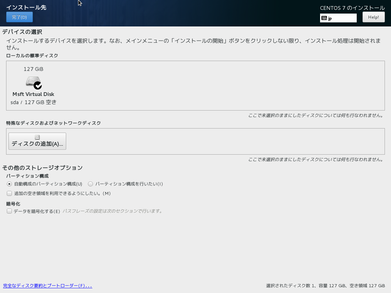Click the パスフレーズの設定 hint text
The width and height of the screenshot is (391, 293).
coord(112,211)
